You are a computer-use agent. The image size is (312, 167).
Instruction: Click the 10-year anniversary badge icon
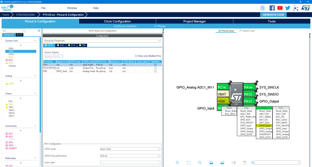click(263, 8)
